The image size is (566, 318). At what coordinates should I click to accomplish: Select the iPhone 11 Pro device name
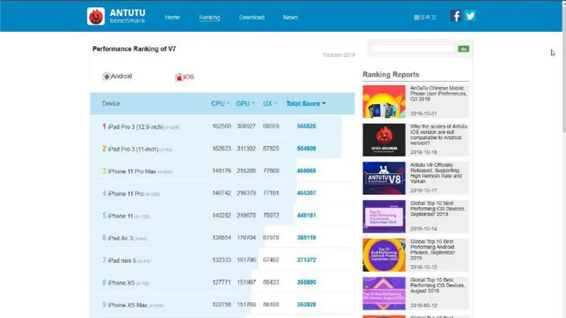(125, 193)
